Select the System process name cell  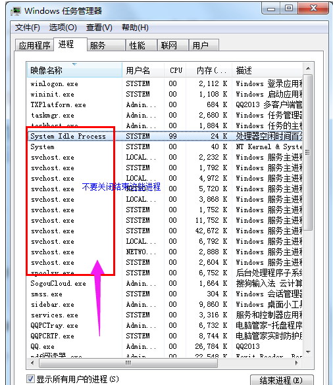coord(42,147)
